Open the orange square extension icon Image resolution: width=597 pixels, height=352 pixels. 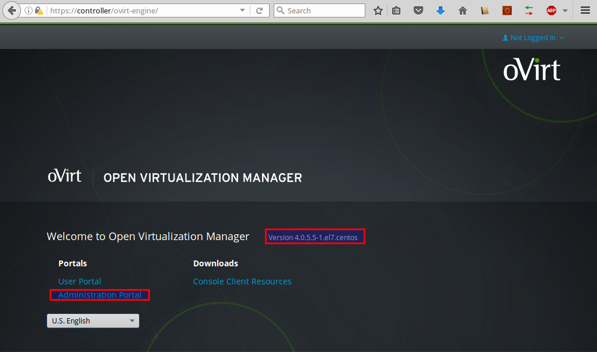(507, 10)
